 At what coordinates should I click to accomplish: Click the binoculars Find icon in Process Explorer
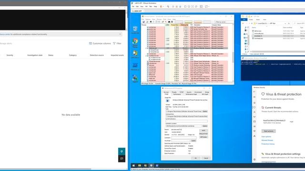(169, 22)
